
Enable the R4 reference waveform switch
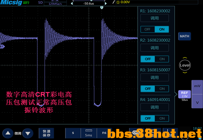point(162,119)
